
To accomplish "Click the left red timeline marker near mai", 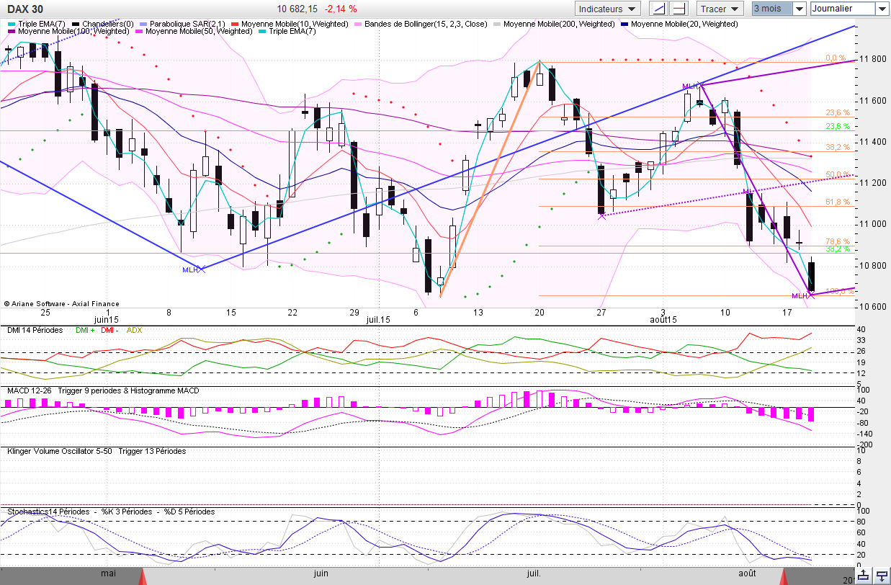I will coord(143,577).
